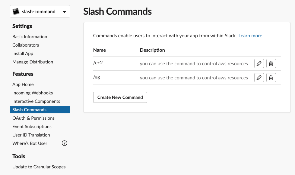Viewport: 295px width, 175px height.
Task: Click the /ec2 command name
Action: pyautogui.click(x=98, y=63)
